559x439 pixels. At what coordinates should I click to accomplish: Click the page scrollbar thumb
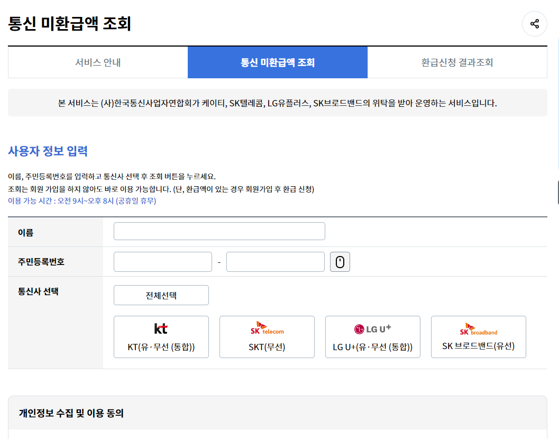pyautogui.click(x=558, y=193)
